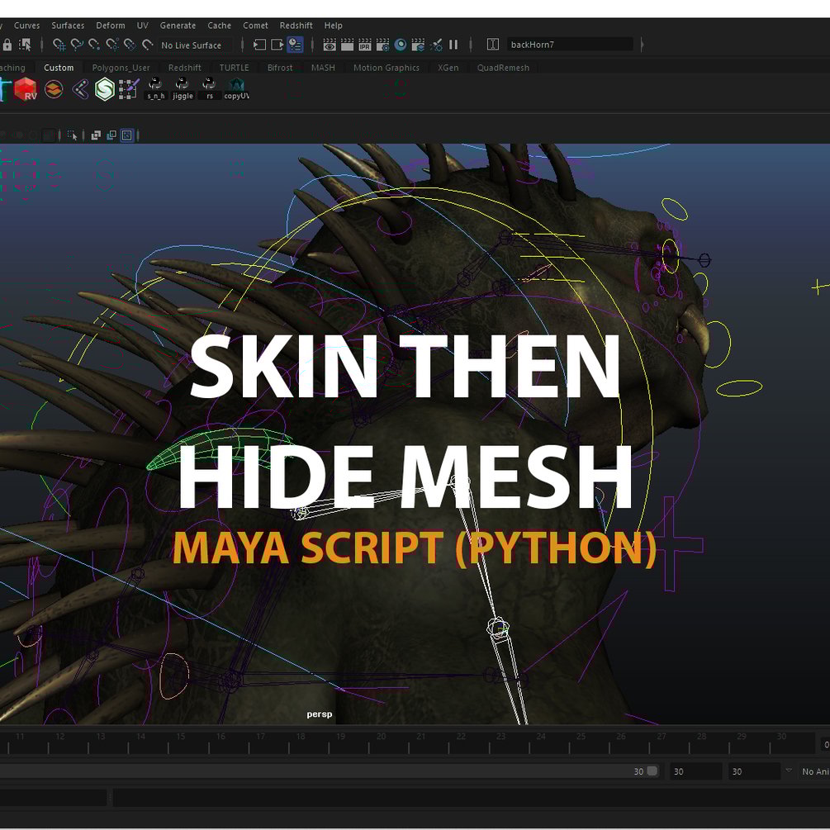Screen dimensions: 830x830
Task: Enable the Snap to view planes icon
Action: [x=130, y=45]
